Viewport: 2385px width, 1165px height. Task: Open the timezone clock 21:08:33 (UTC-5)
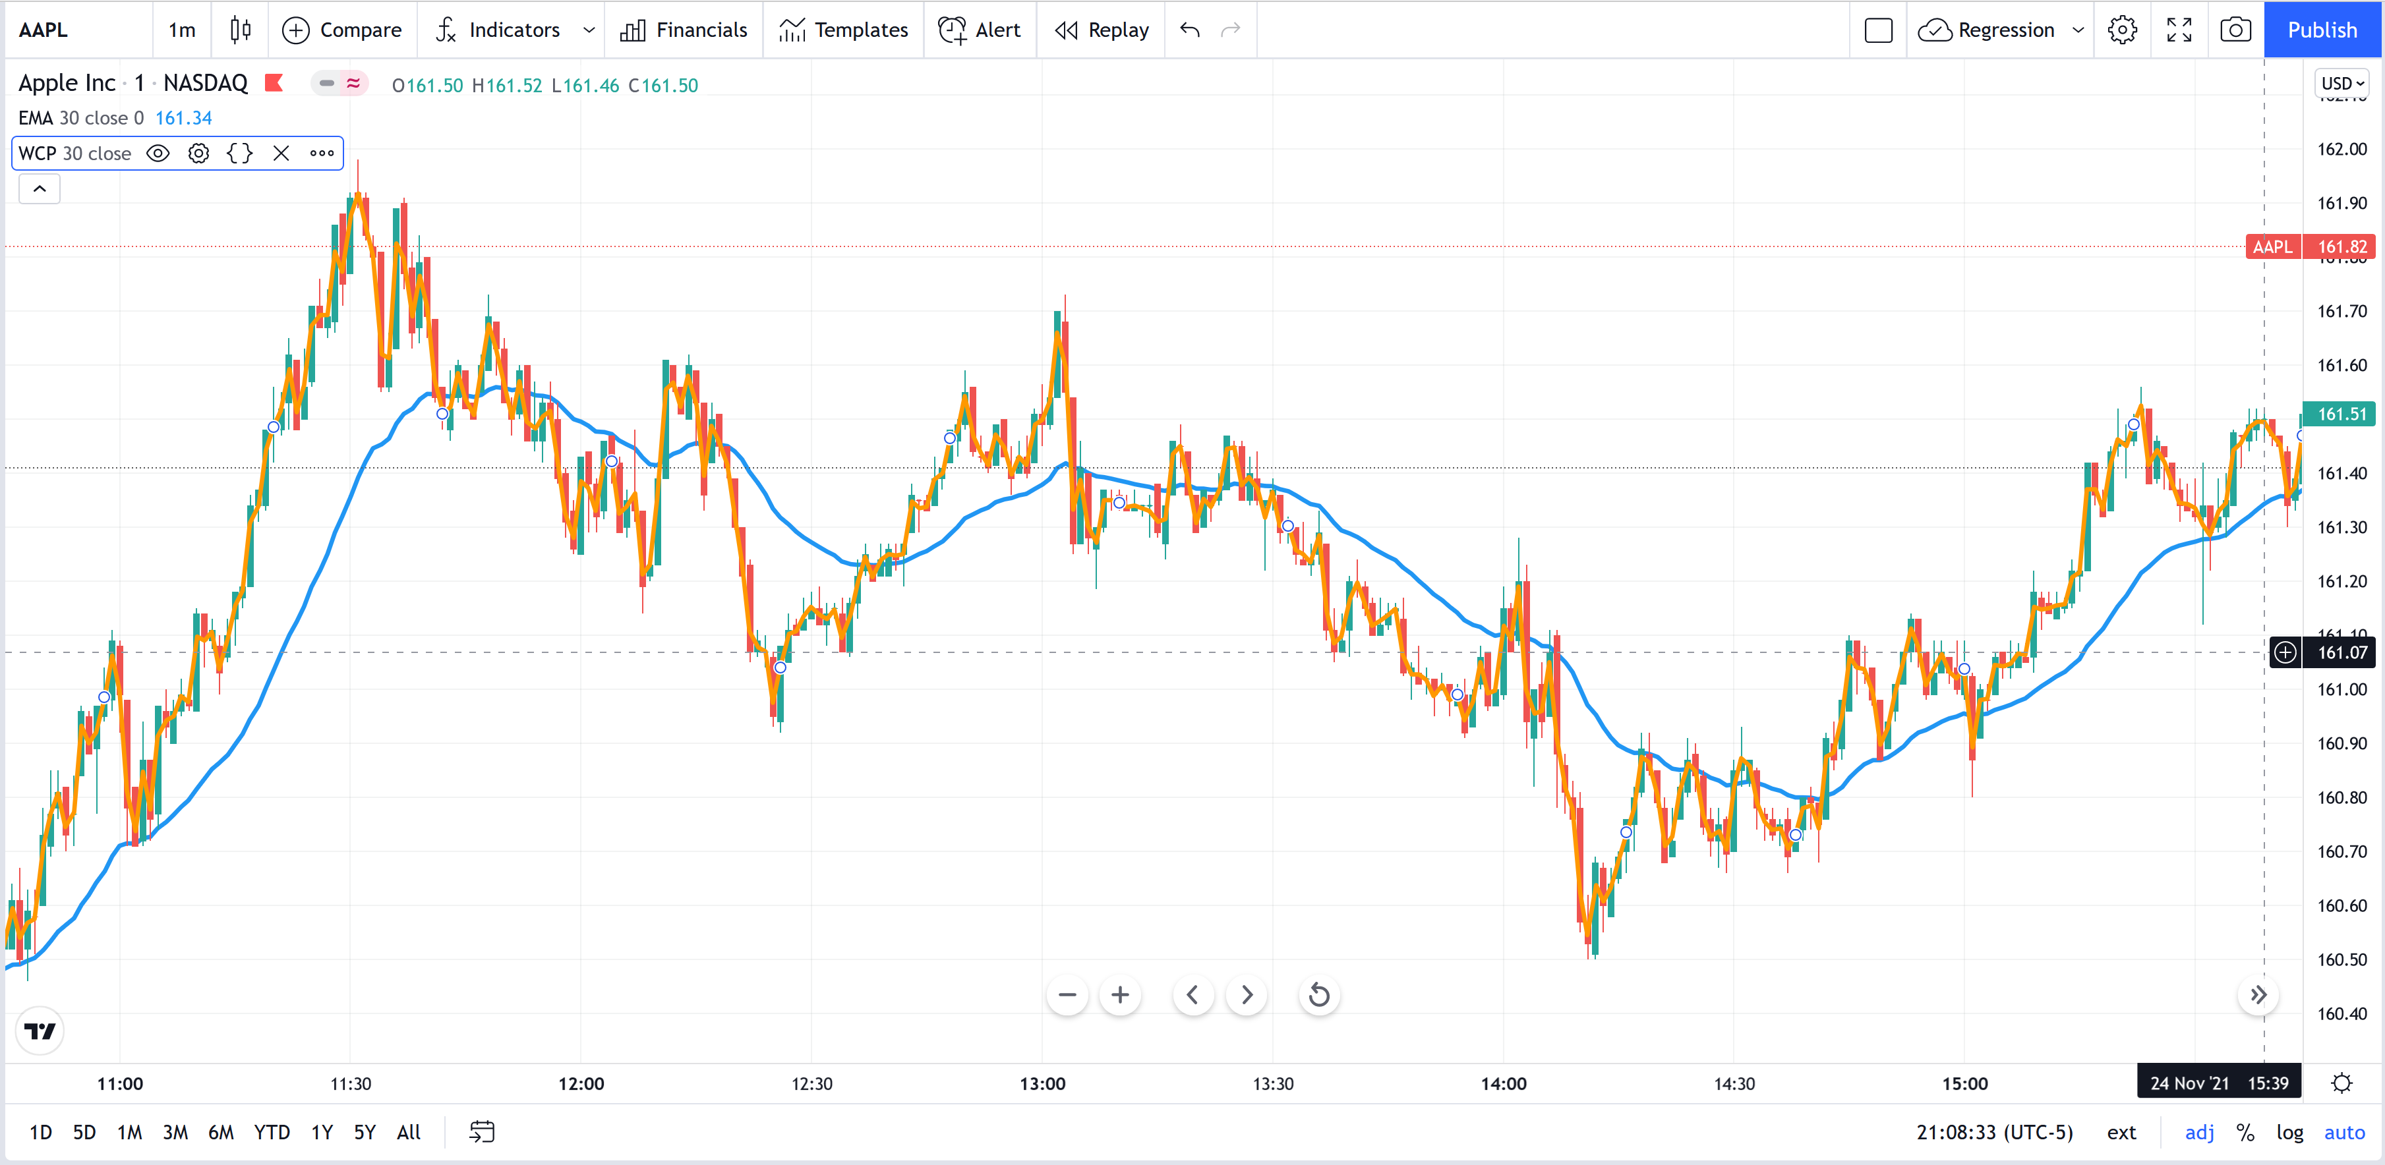coord(1994,1133)
